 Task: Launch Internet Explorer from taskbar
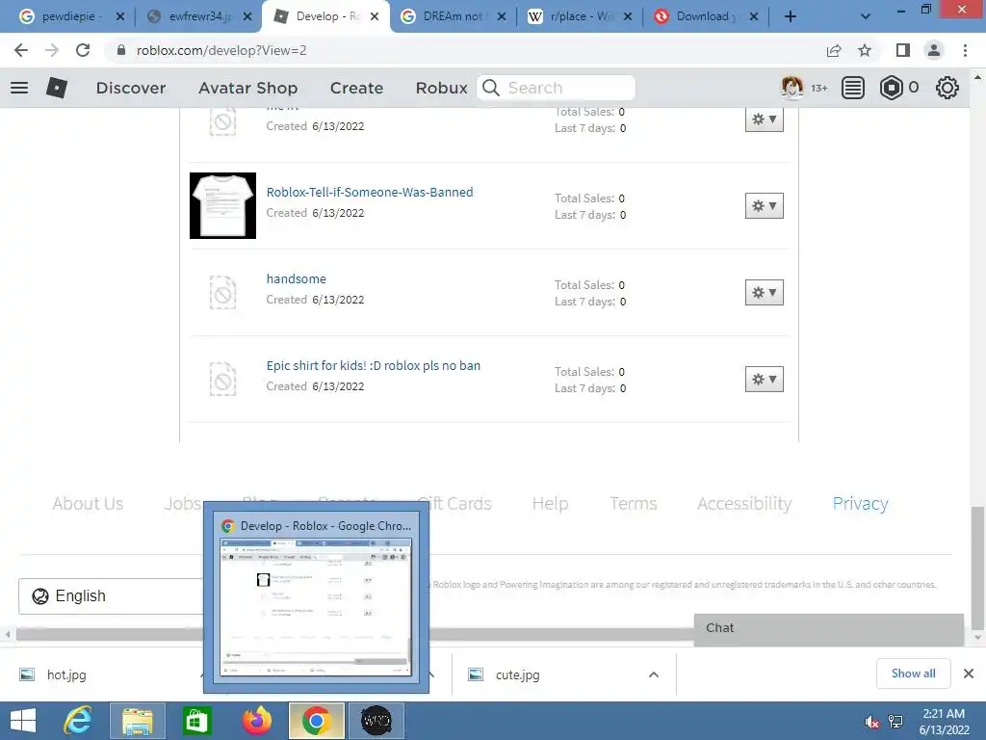click(x=79, y=721)
